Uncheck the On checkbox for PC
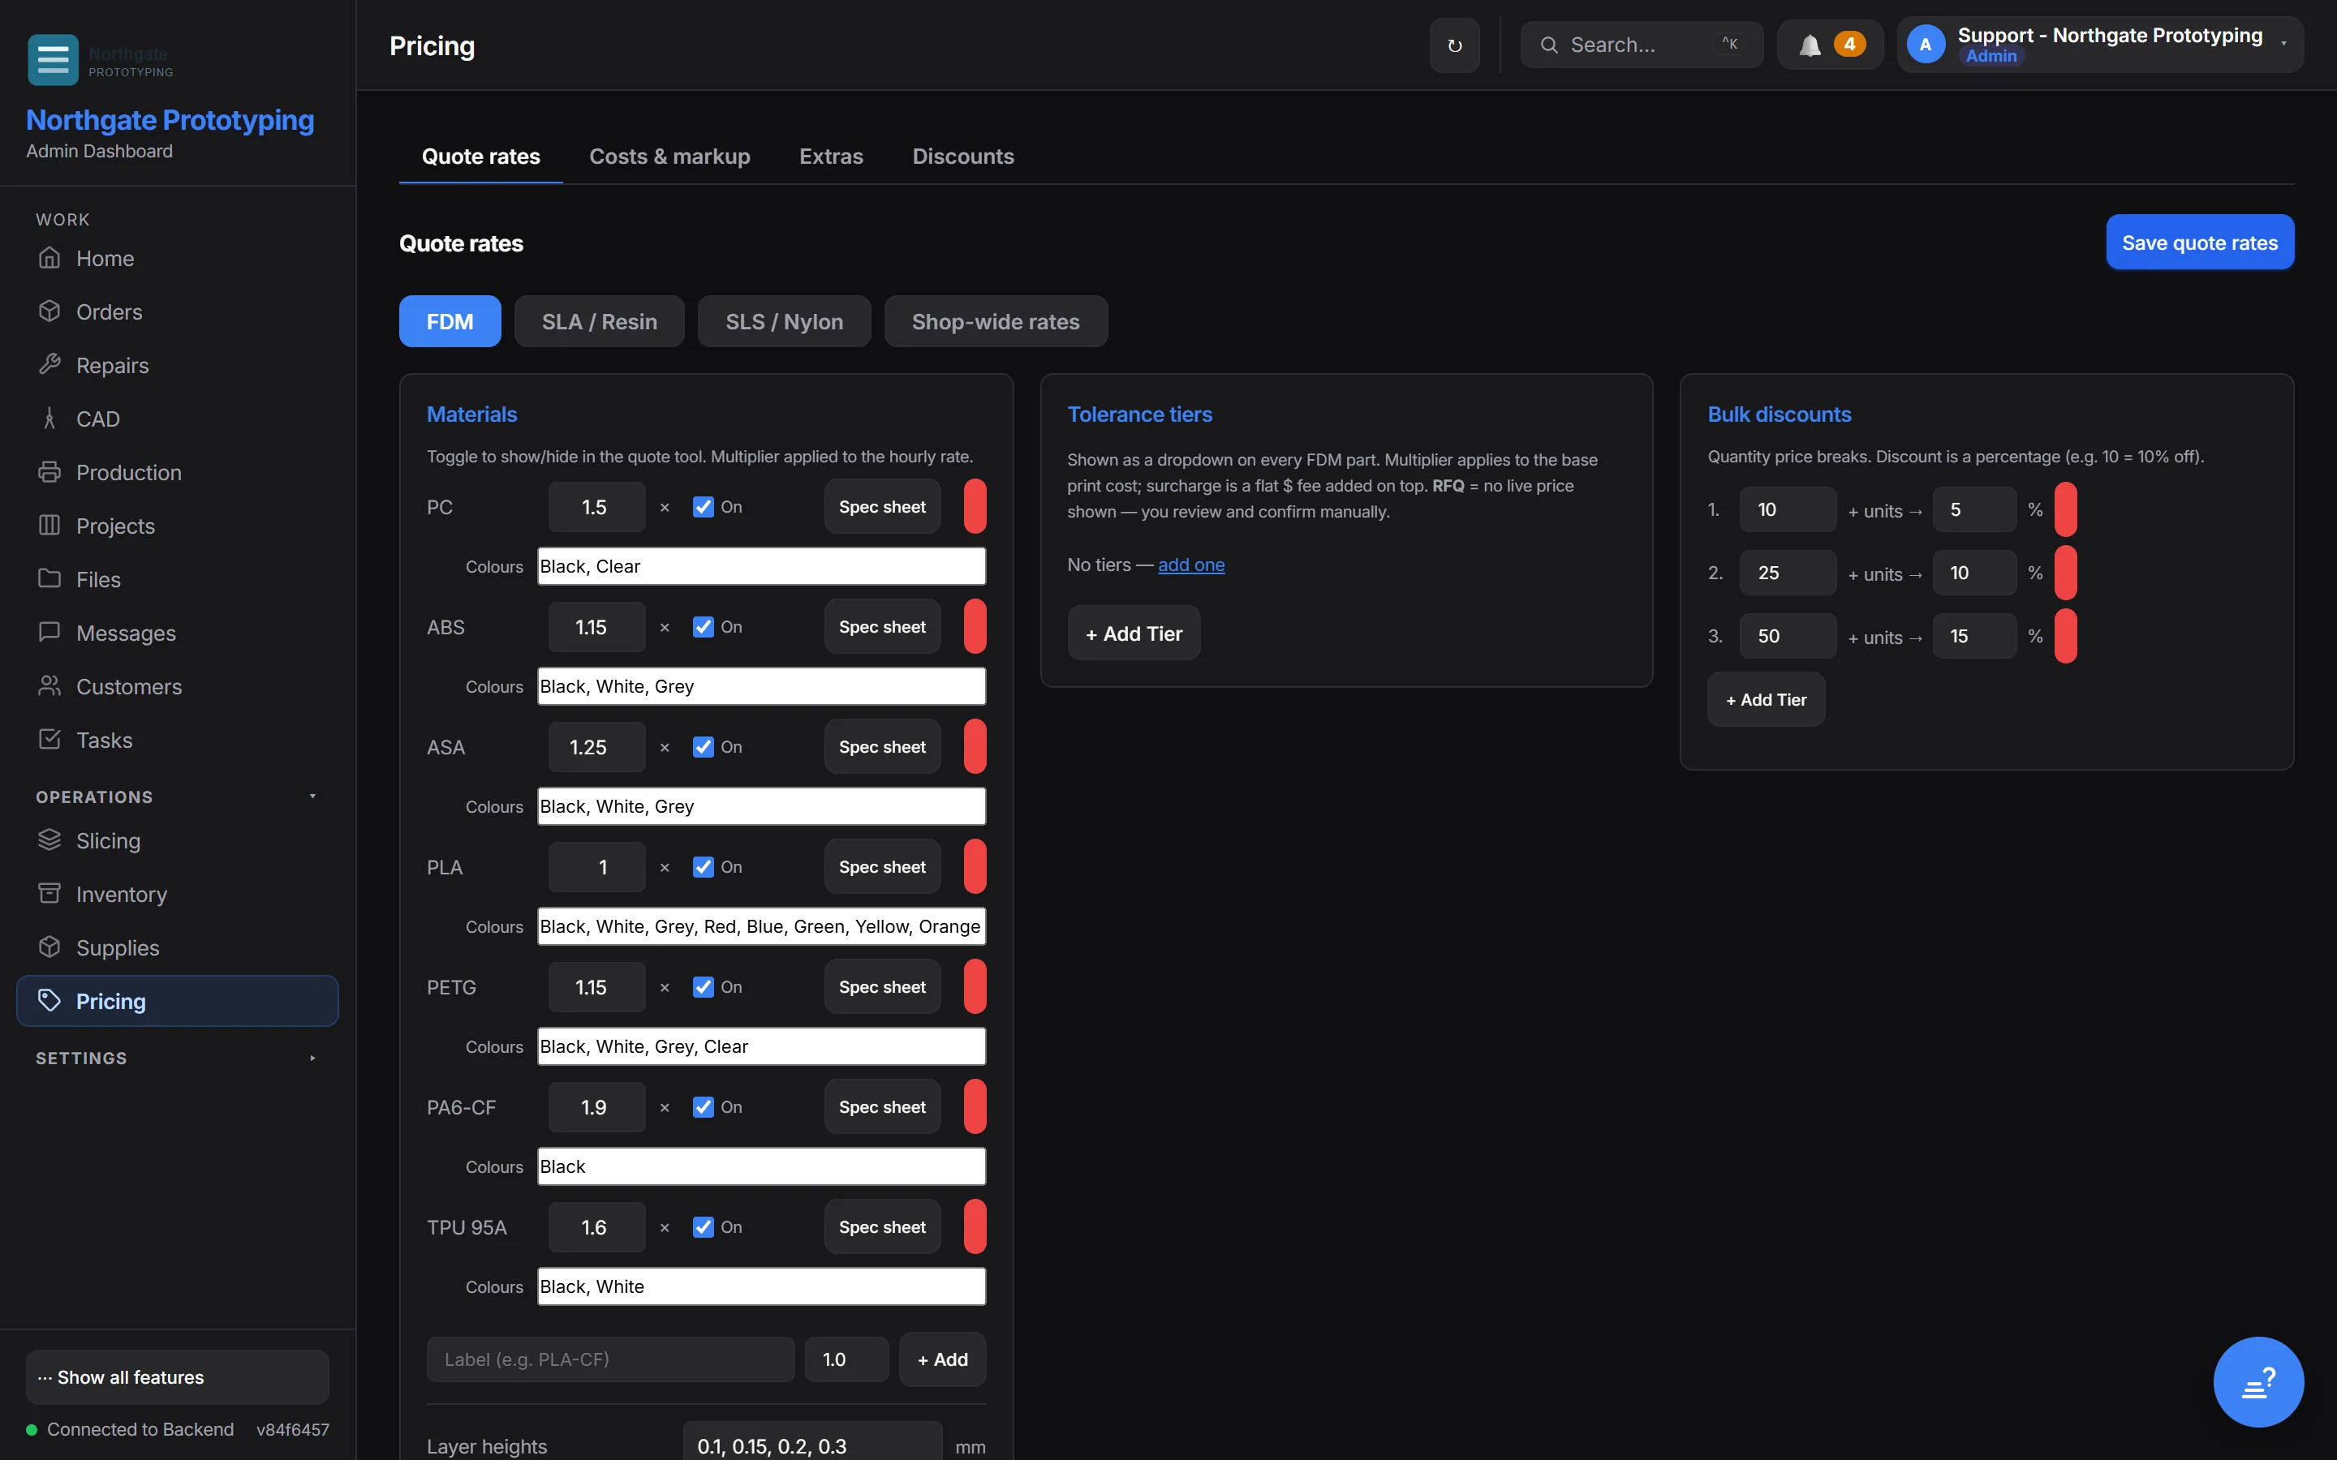The image size is (2337, 1460). 703,507
